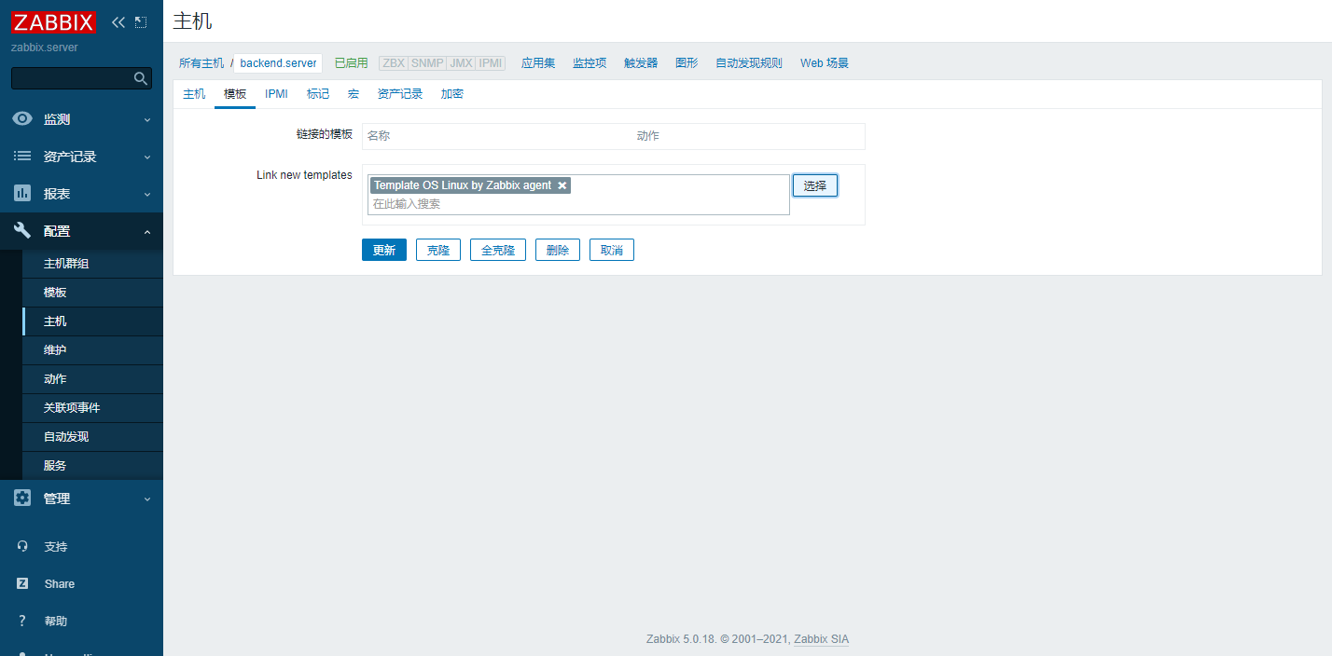The height and width of the screenshot is (656, 1332).
Task: Expand the 监测 submenu chevron
Action: 146,119
